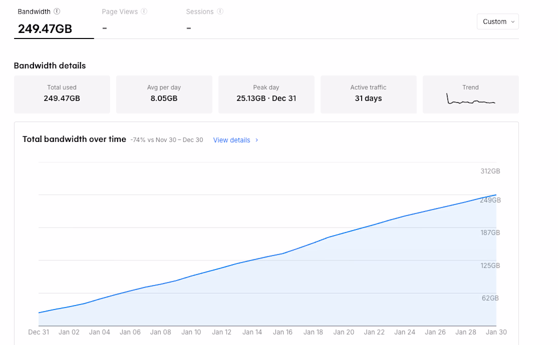This screenshot has height=345, width=558.
Task: Click the 249.47GB bandwidth total value
Action: 45,29
